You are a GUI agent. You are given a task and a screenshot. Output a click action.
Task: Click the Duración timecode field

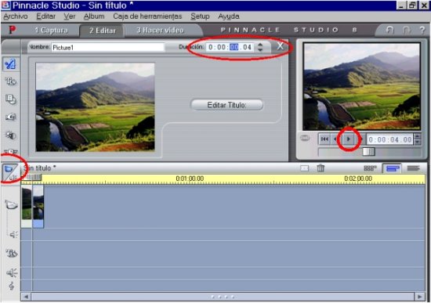pos(230,47)
